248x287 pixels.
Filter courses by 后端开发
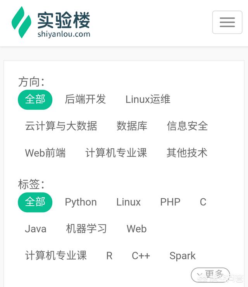pyautogui.click(x=85, y=99)
